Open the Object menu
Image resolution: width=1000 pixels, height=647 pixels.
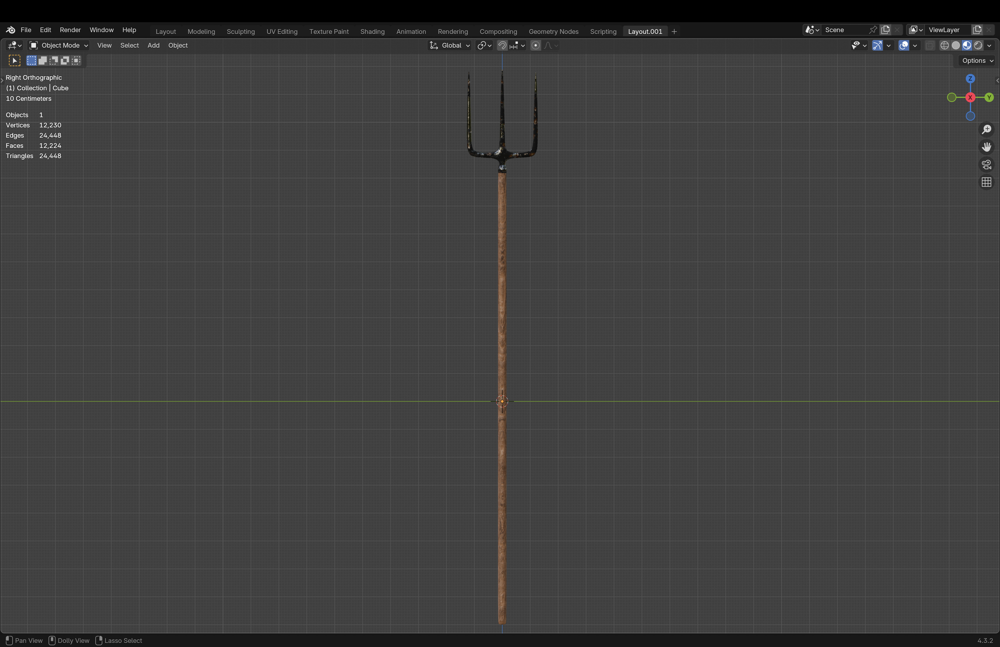click(178, 45)
